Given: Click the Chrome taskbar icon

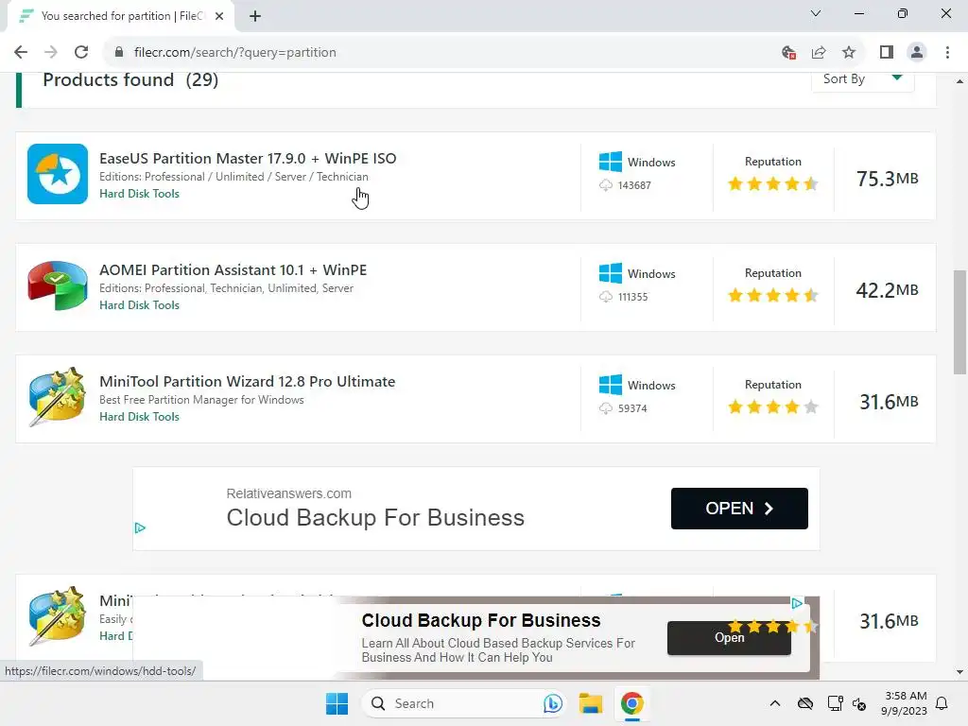Looking at the screenshot, I should 632,703.
